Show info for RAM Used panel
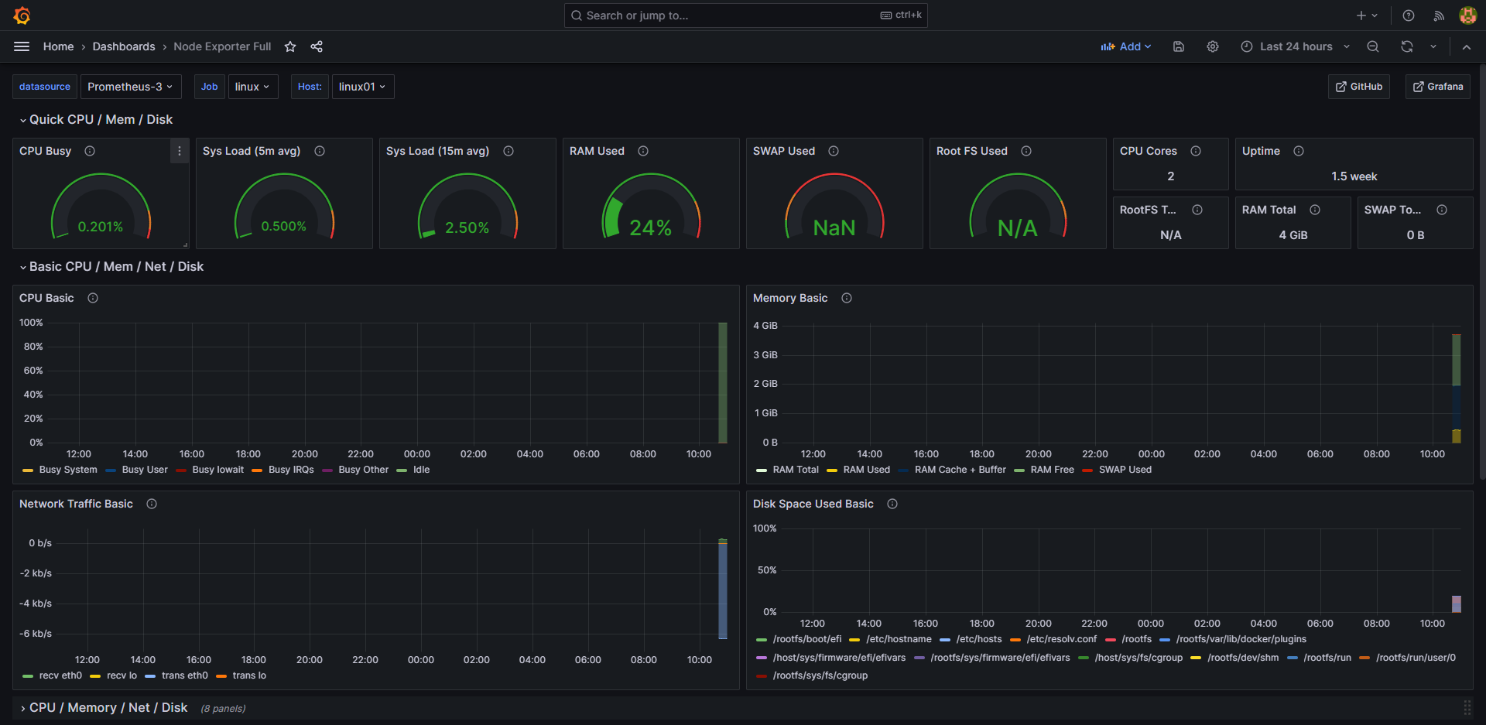Viewport: 1486px width, 725px height. (643, 151)
